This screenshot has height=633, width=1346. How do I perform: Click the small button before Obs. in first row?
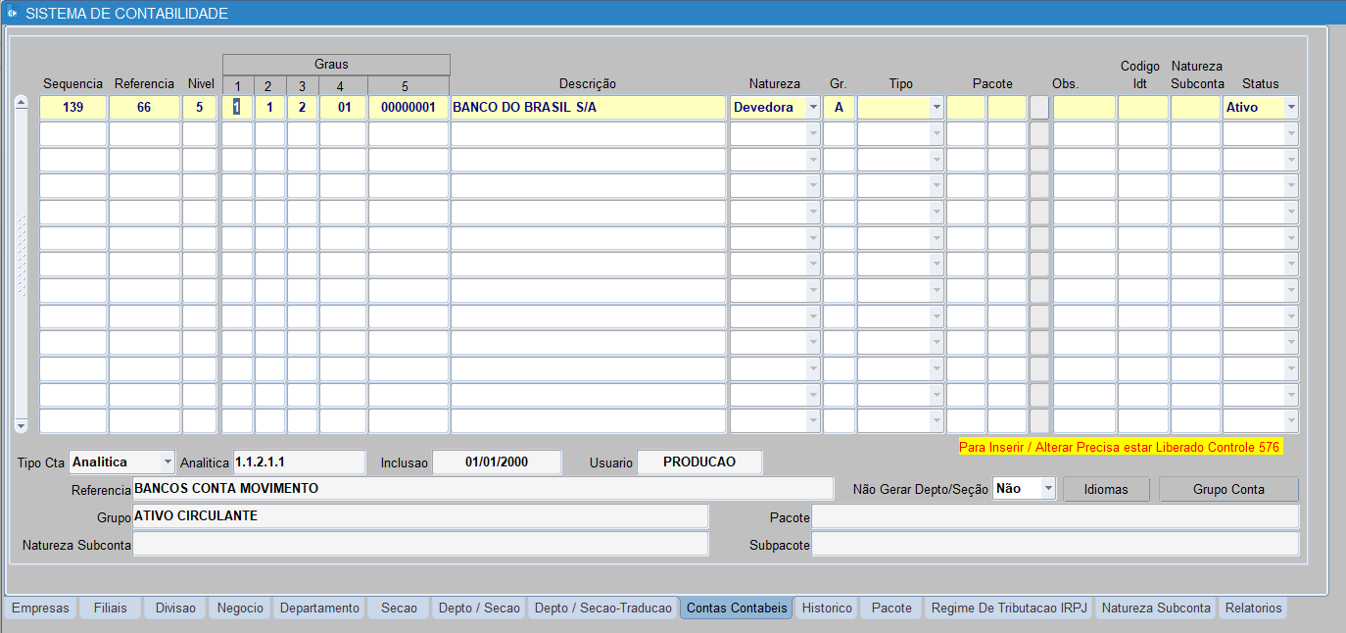[1038, 108]
